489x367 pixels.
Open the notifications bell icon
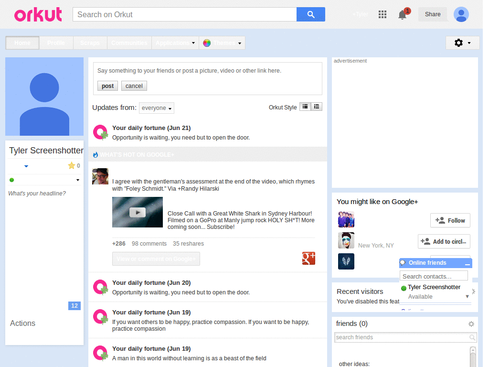point(403,15)
